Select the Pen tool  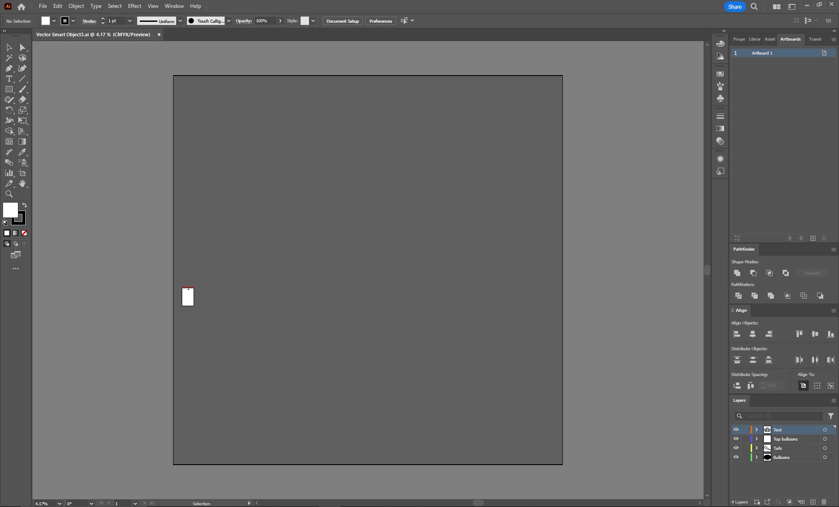pyautogui.click(x=9, y=68)
